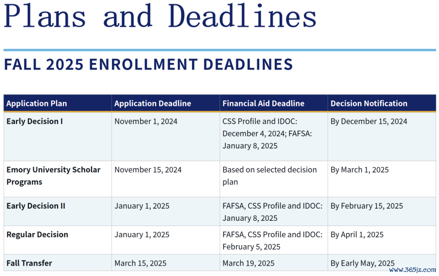Viewport: 439px width, 276px height.
Task: Select Emory University Scholar Programs row label
Action: click(53, 176)
